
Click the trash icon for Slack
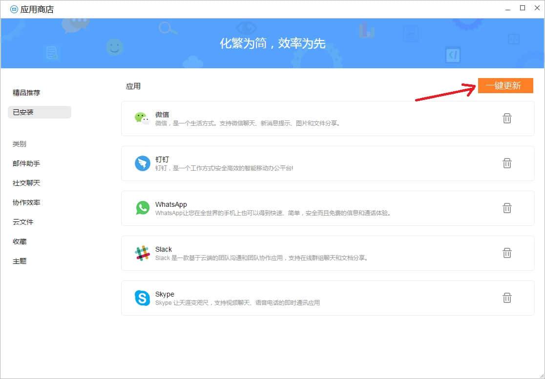pyautogui.click(x=507, y=253)
